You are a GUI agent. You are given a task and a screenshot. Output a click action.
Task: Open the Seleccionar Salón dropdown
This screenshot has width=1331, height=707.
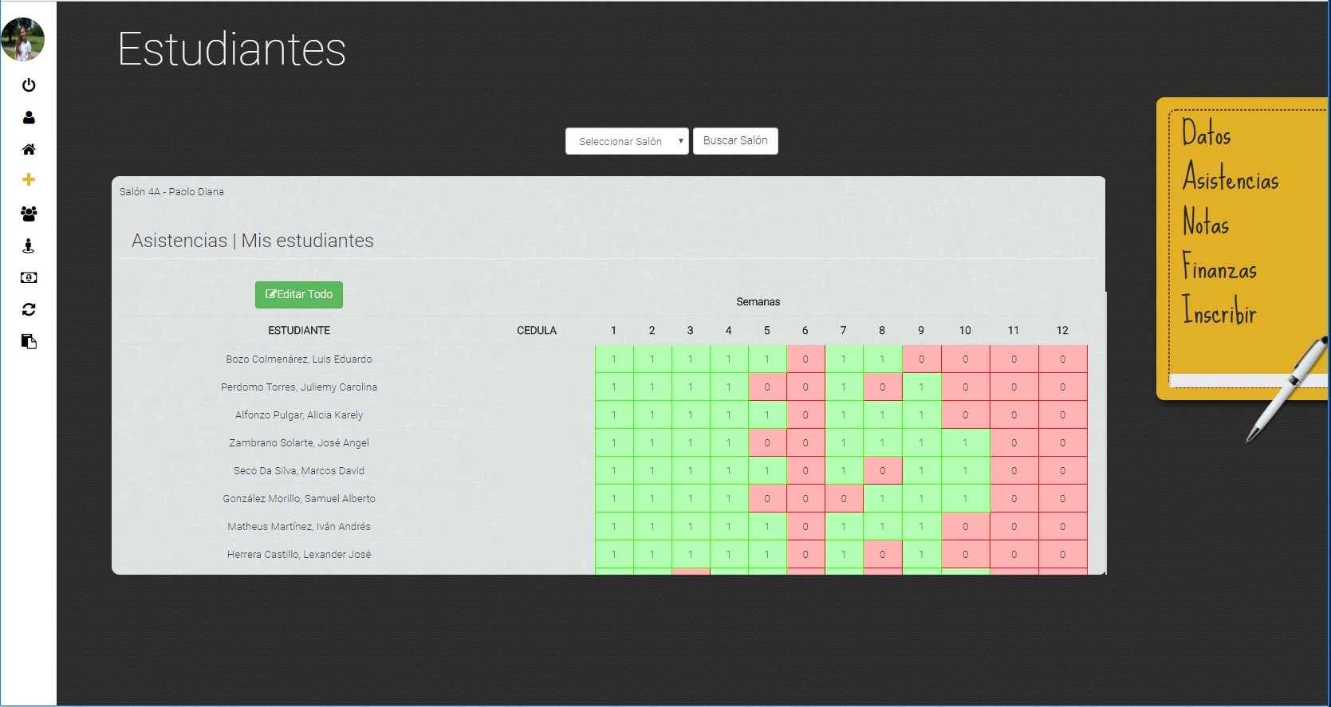[627, 141]
